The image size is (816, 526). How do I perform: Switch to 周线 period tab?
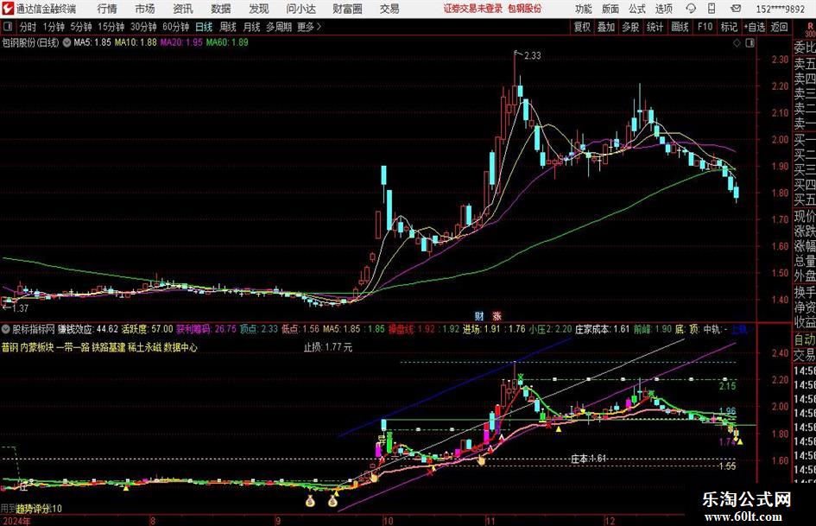(228, 27)
